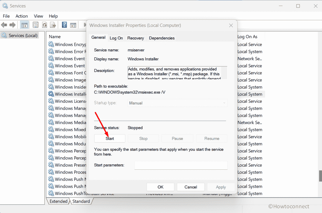Maximize the Services window

[x=298, y=6]
